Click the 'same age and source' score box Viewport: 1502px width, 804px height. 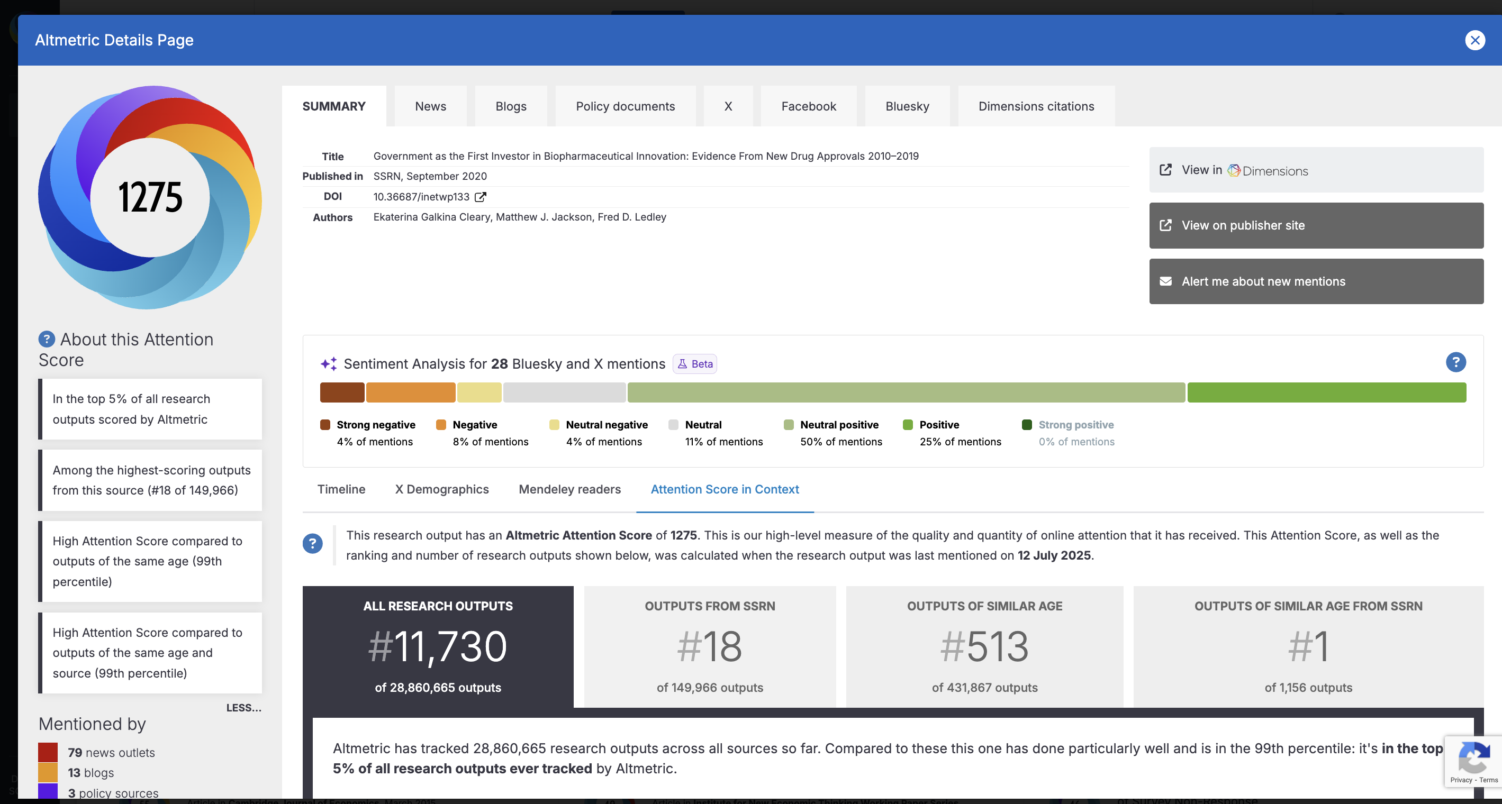(x=150, y=653)
